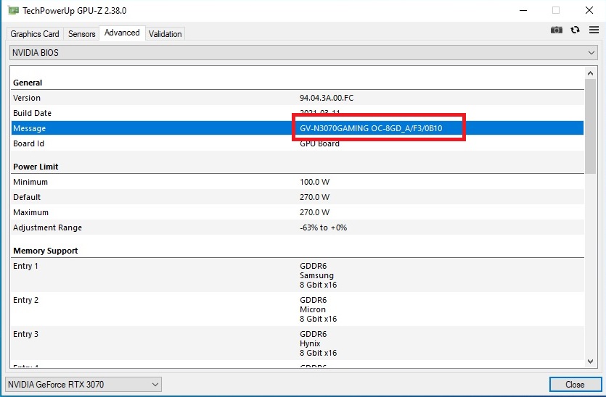Click the screenshot camera icon
The height and width of the screenshot is (397, 606).
tap(557, 30)
